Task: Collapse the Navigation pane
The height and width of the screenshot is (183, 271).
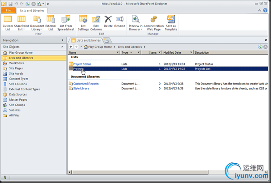Action: (x=62, y=40)
